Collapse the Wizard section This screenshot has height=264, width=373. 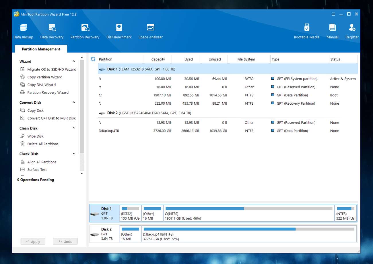click(x=74, y=61)
